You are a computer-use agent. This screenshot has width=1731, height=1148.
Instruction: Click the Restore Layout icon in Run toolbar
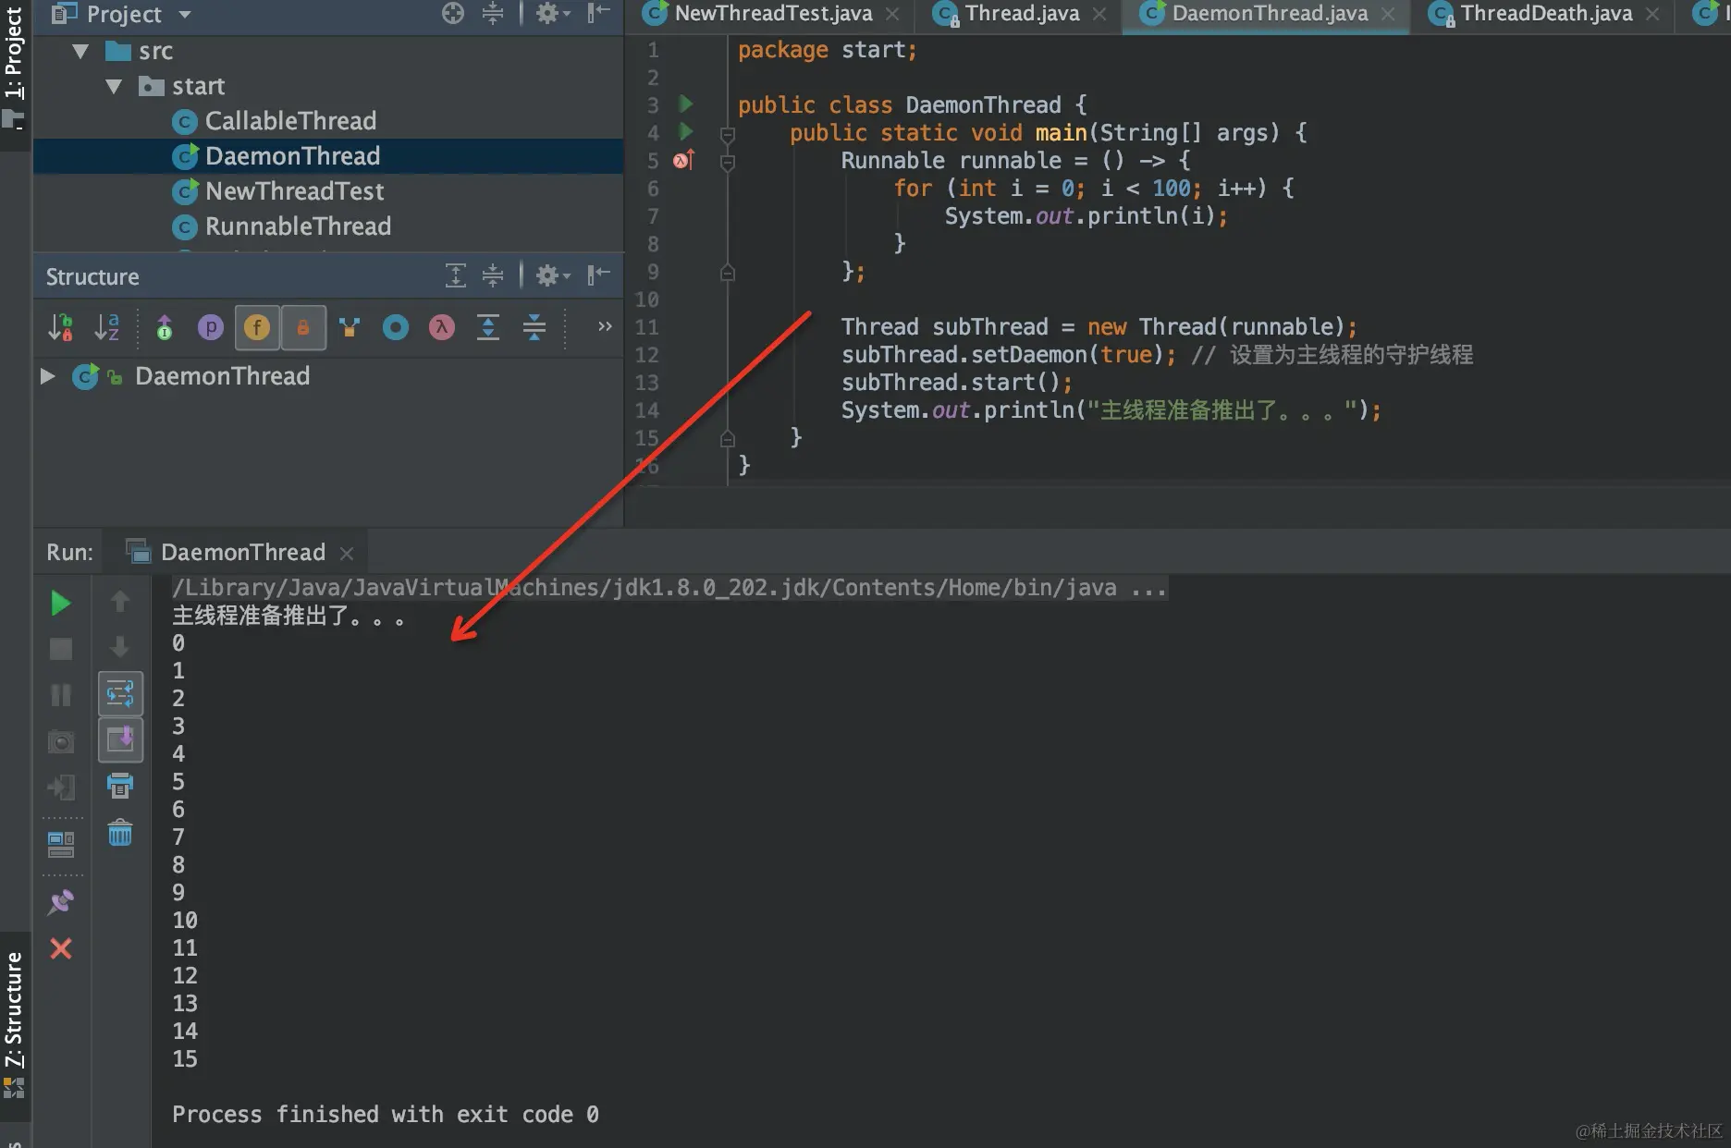(x=61, y=843)
